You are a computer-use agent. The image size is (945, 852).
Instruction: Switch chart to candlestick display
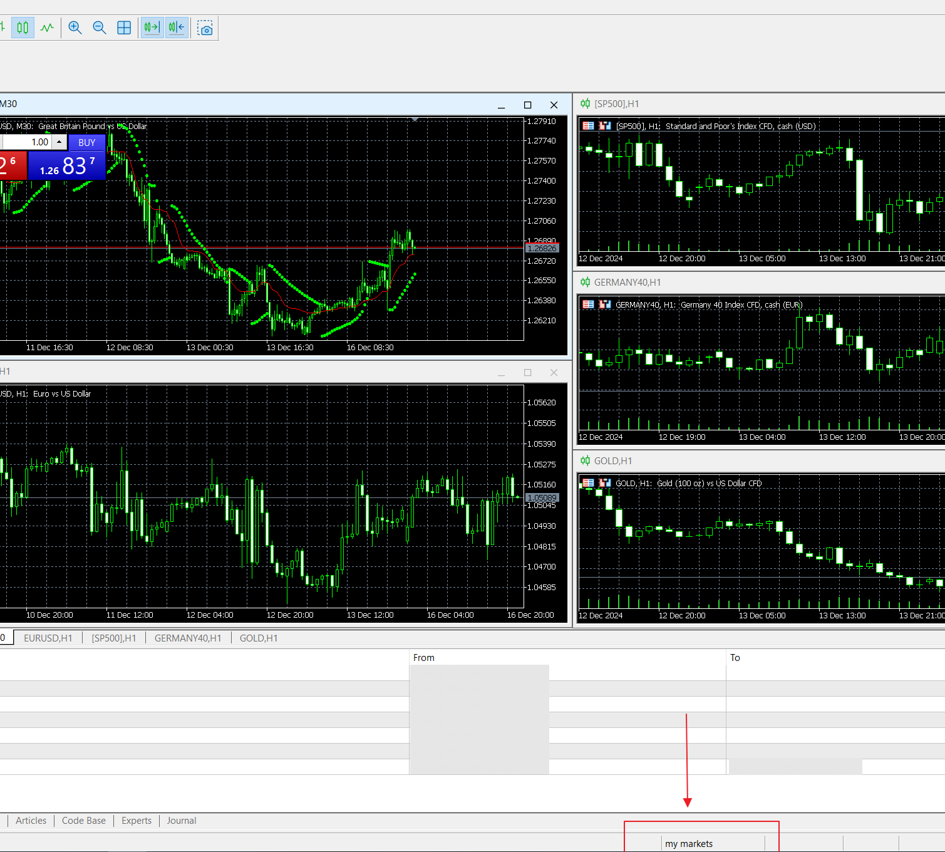pyautogui.click(x=23, y=28)
